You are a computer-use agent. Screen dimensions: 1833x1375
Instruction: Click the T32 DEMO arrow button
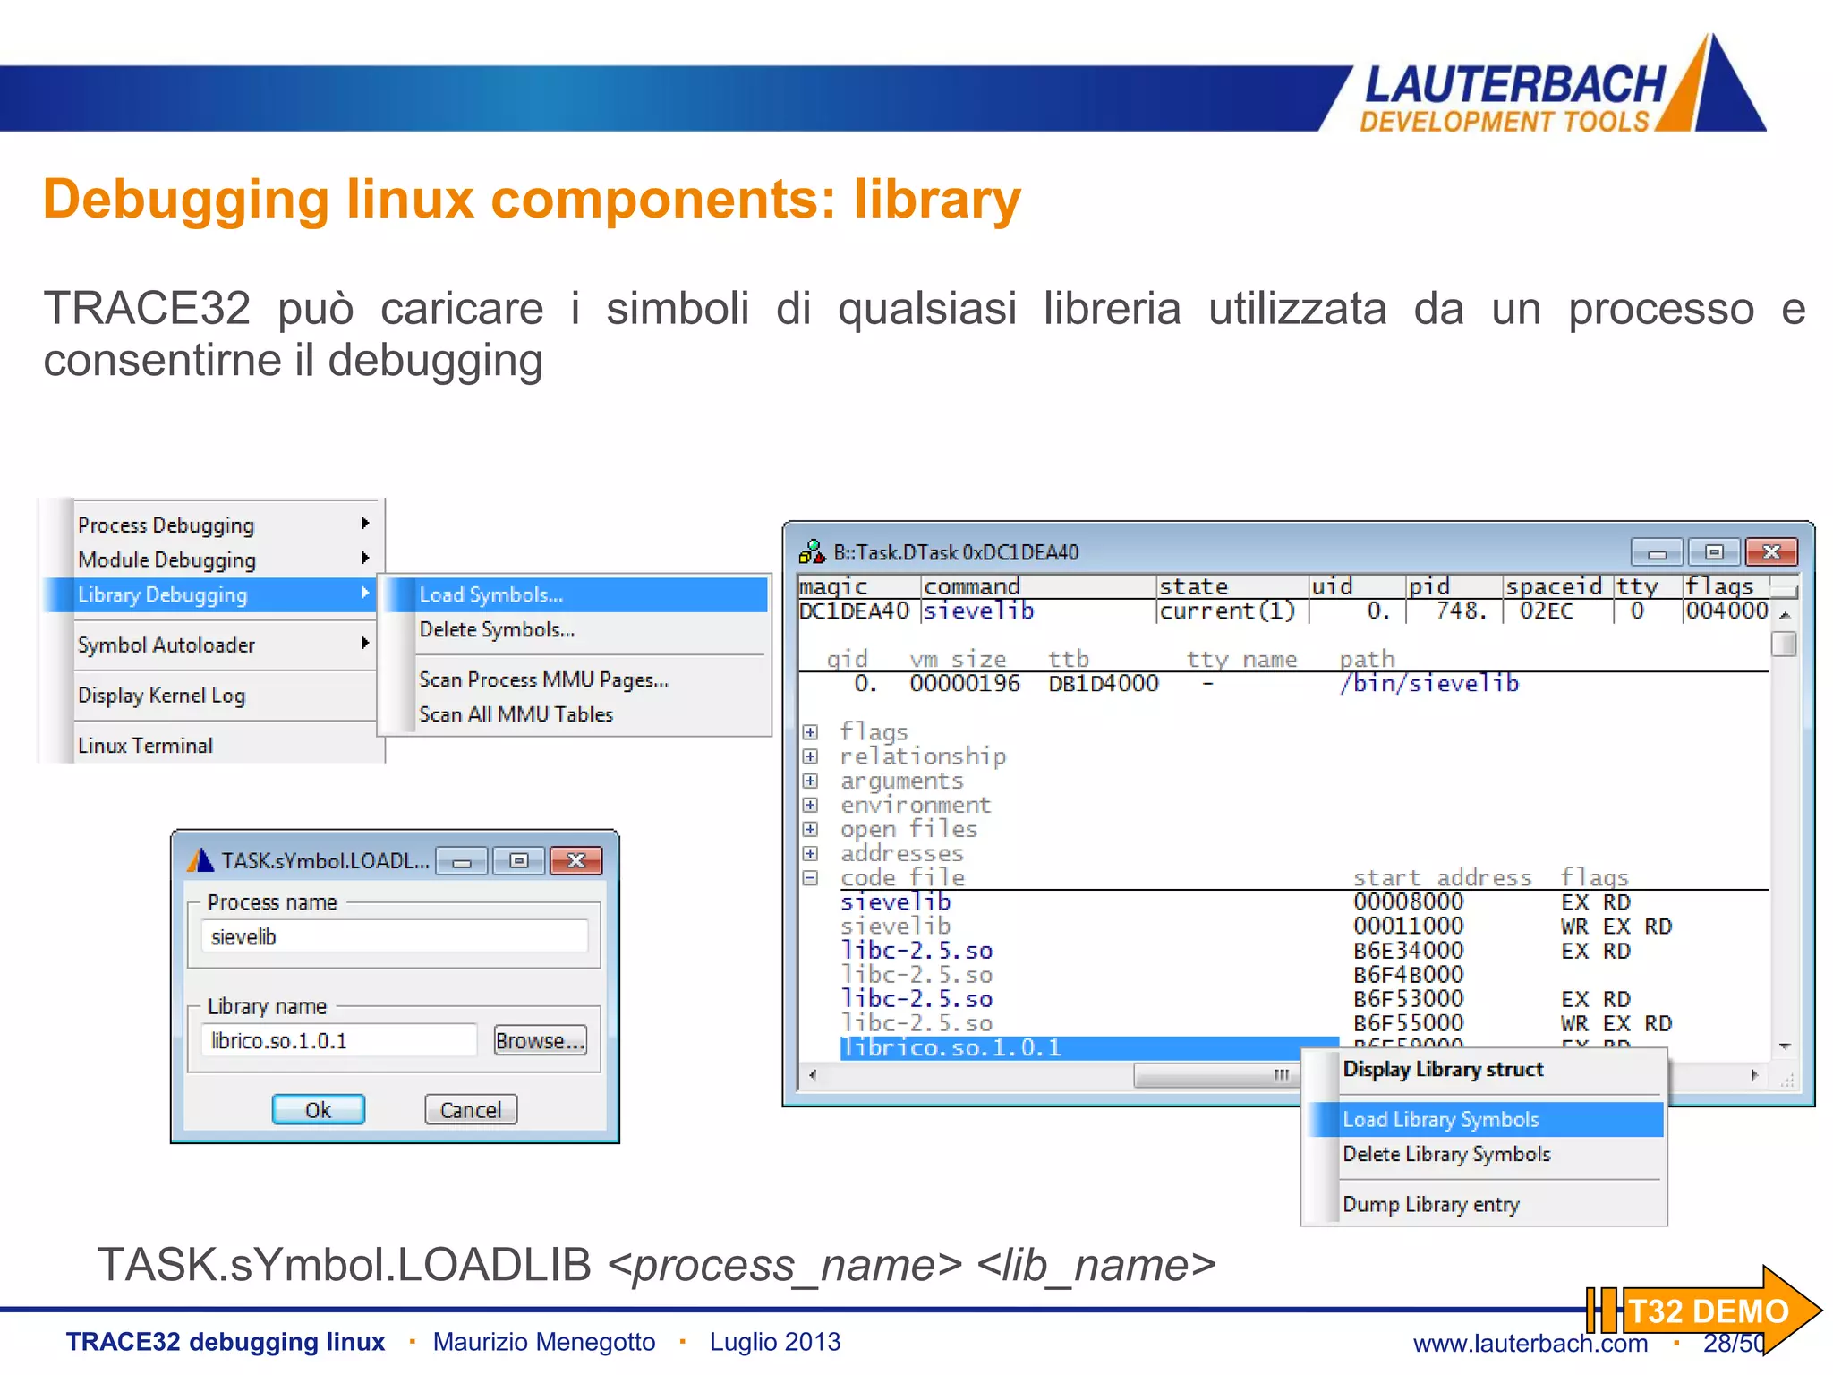(1704, 1311)
